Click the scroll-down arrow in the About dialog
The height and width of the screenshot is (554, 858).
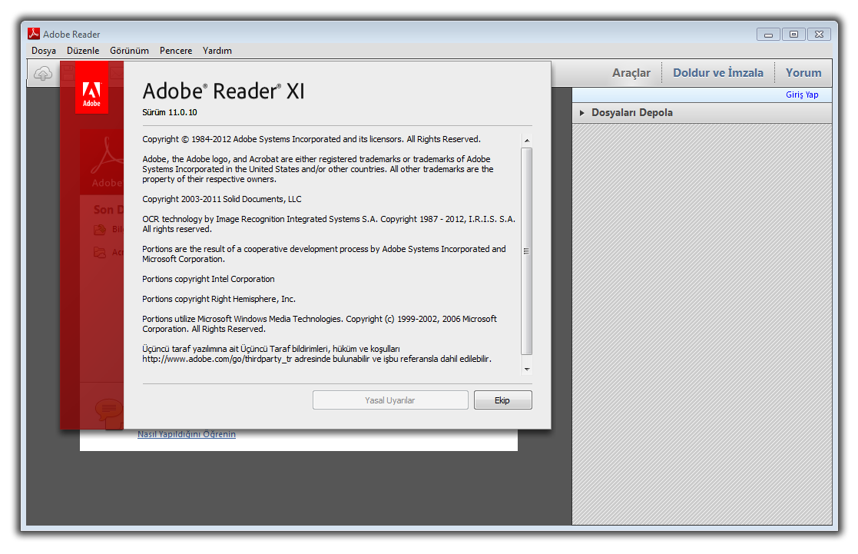coord(527,370)
